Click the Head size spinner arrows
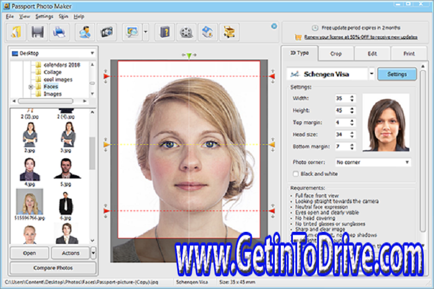Screen dimensions: 434x289 tap(352, 135)
